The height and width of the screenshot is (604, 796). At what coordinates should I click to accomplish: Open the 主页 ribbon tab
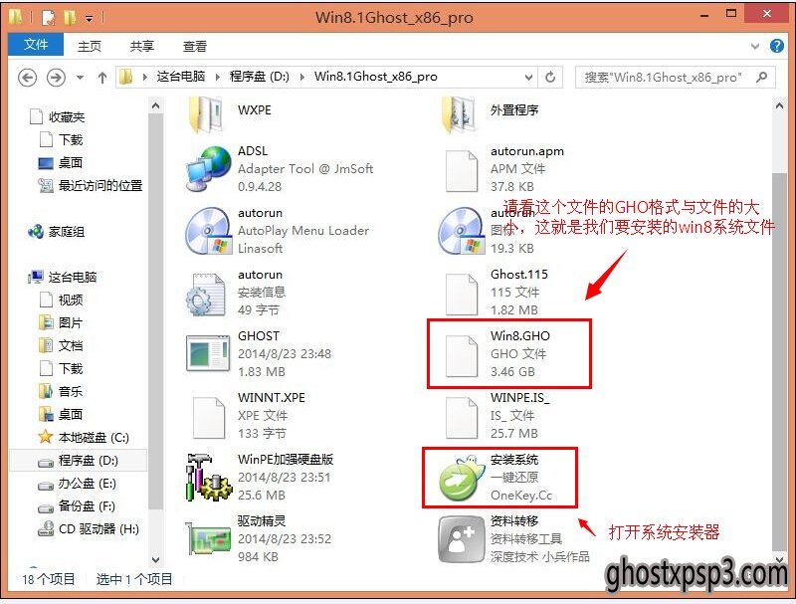[x=90, y=46]
